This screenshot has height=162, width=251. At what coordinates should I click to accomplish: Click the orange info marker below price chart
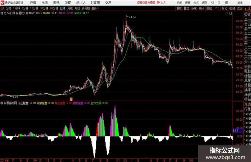tap(71, 99)
